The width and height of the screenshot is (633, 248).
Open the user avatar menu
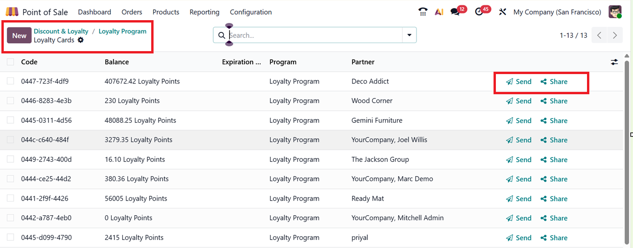(x=615, y=12)
